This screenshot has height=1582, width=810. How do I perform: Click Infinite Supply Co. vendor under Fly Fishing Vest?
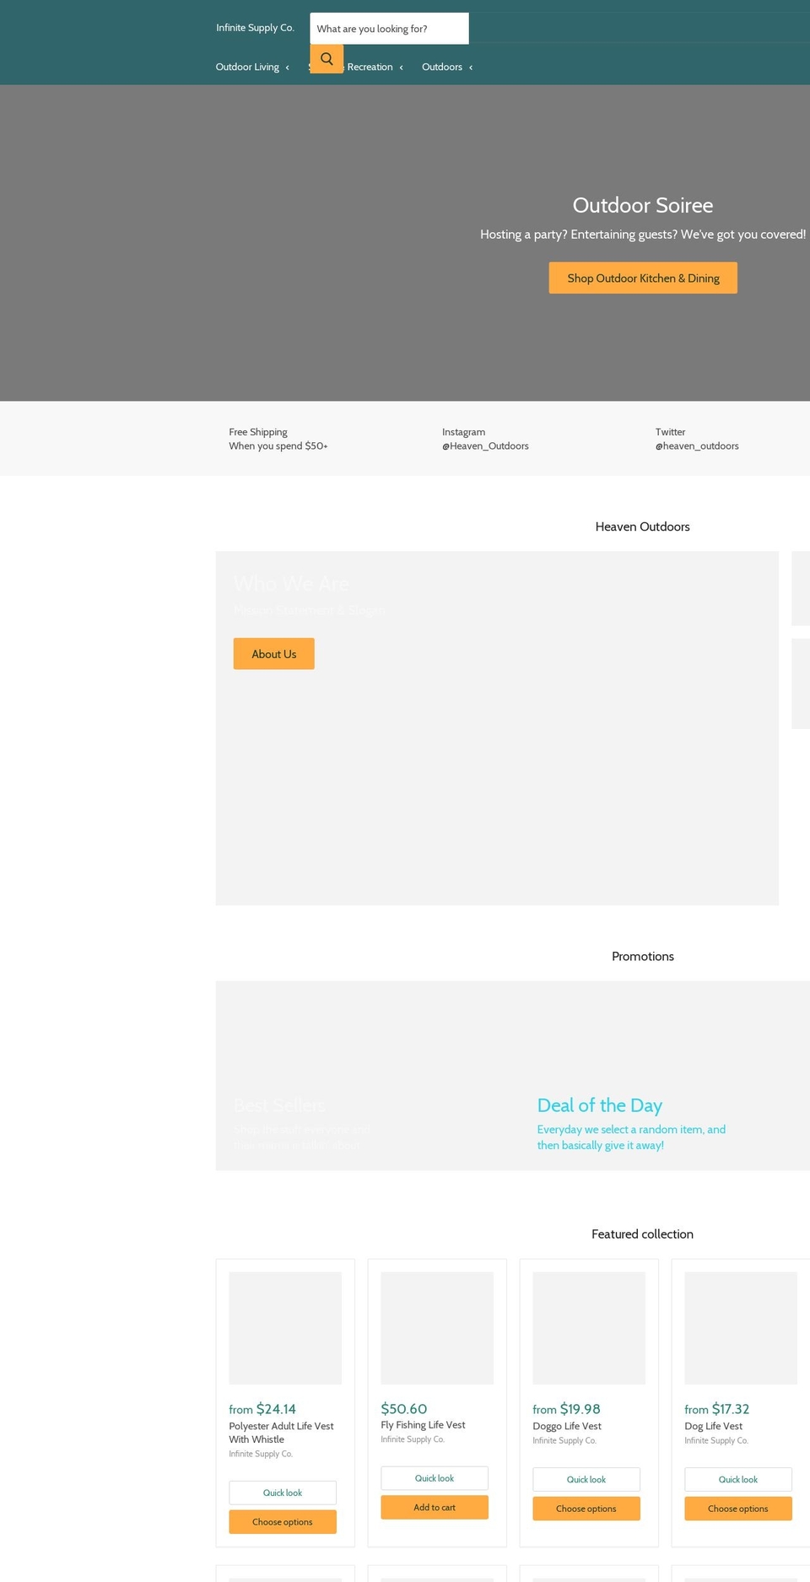point(413,1439)
